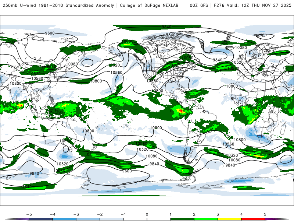Click the colorbar label '5'

click(x=265, y=214)
